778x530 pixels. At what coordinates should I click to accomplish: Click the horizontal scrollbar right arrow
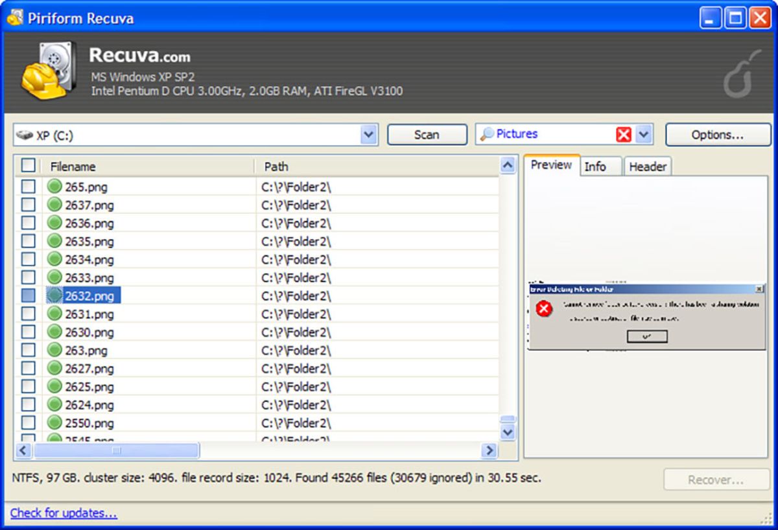[x=490, y=450]
